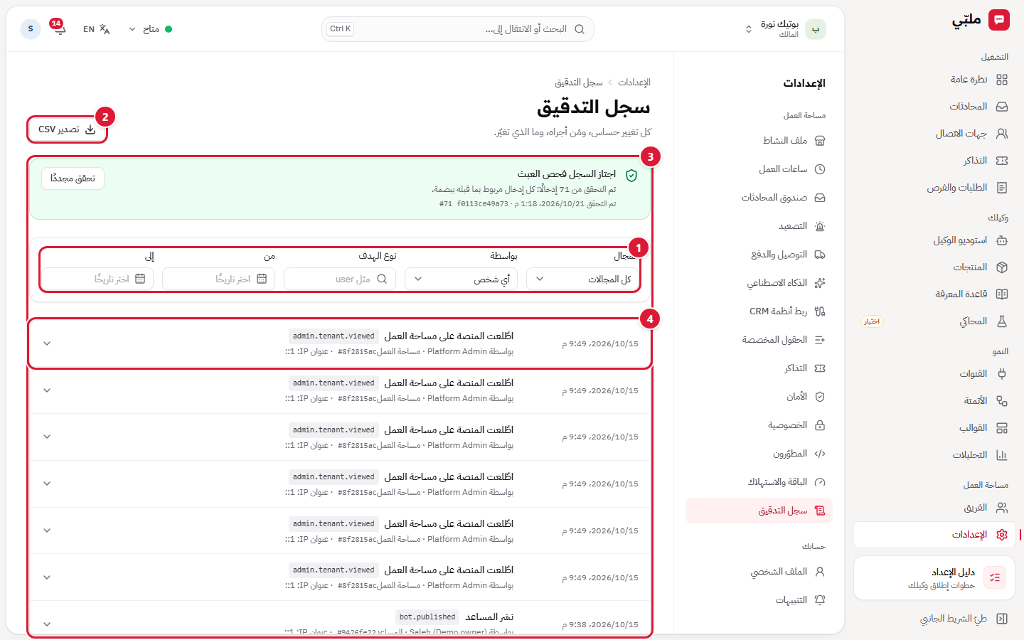
Task: Click the search bar البحث أو الانتقال
Action: click(x=458, y=29)
